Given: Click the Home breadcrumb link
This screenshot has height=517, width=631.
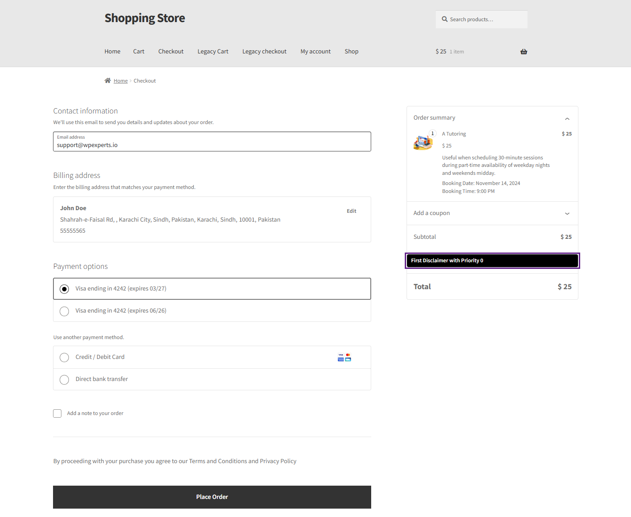Looking at the screenshot, I should (121, 81).
